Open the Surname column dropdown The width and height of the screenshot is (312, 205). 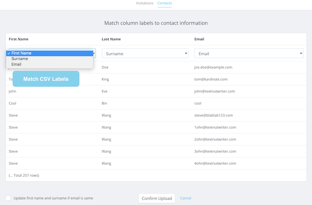145,53
